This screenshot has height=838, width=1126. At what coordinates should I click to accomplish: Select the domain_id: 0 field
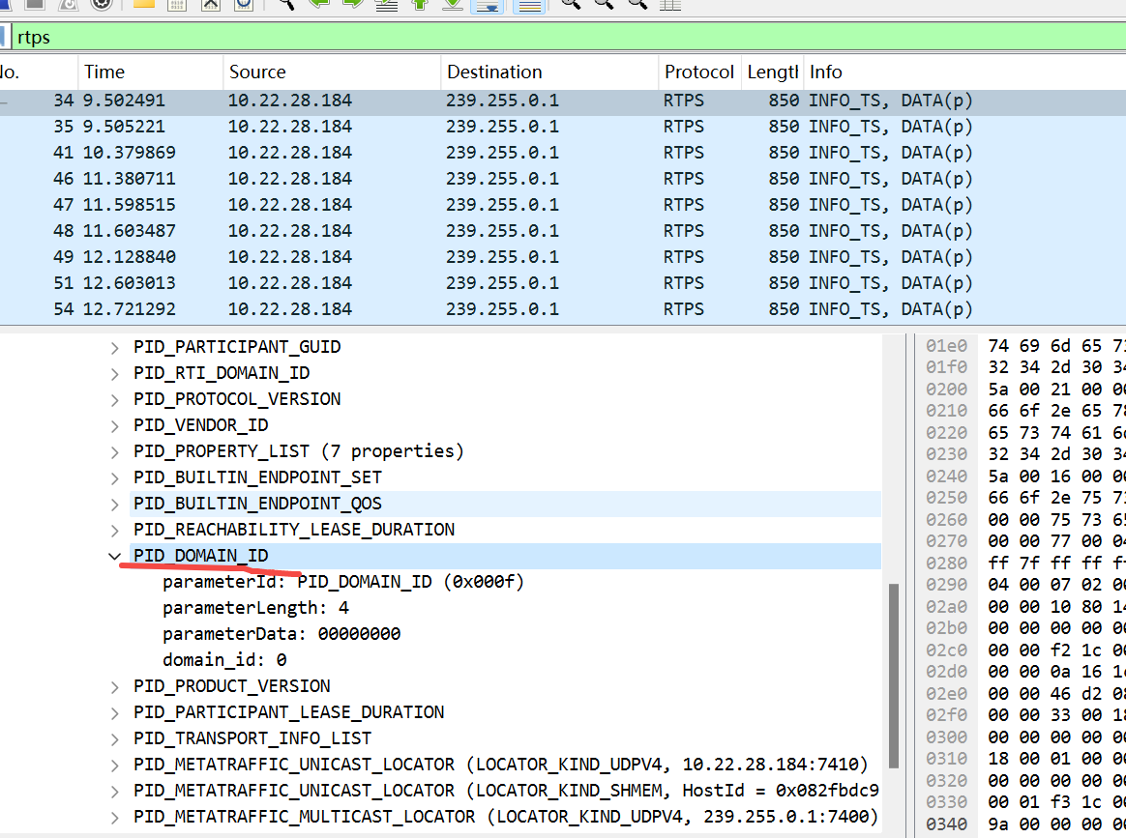[224, 660]
